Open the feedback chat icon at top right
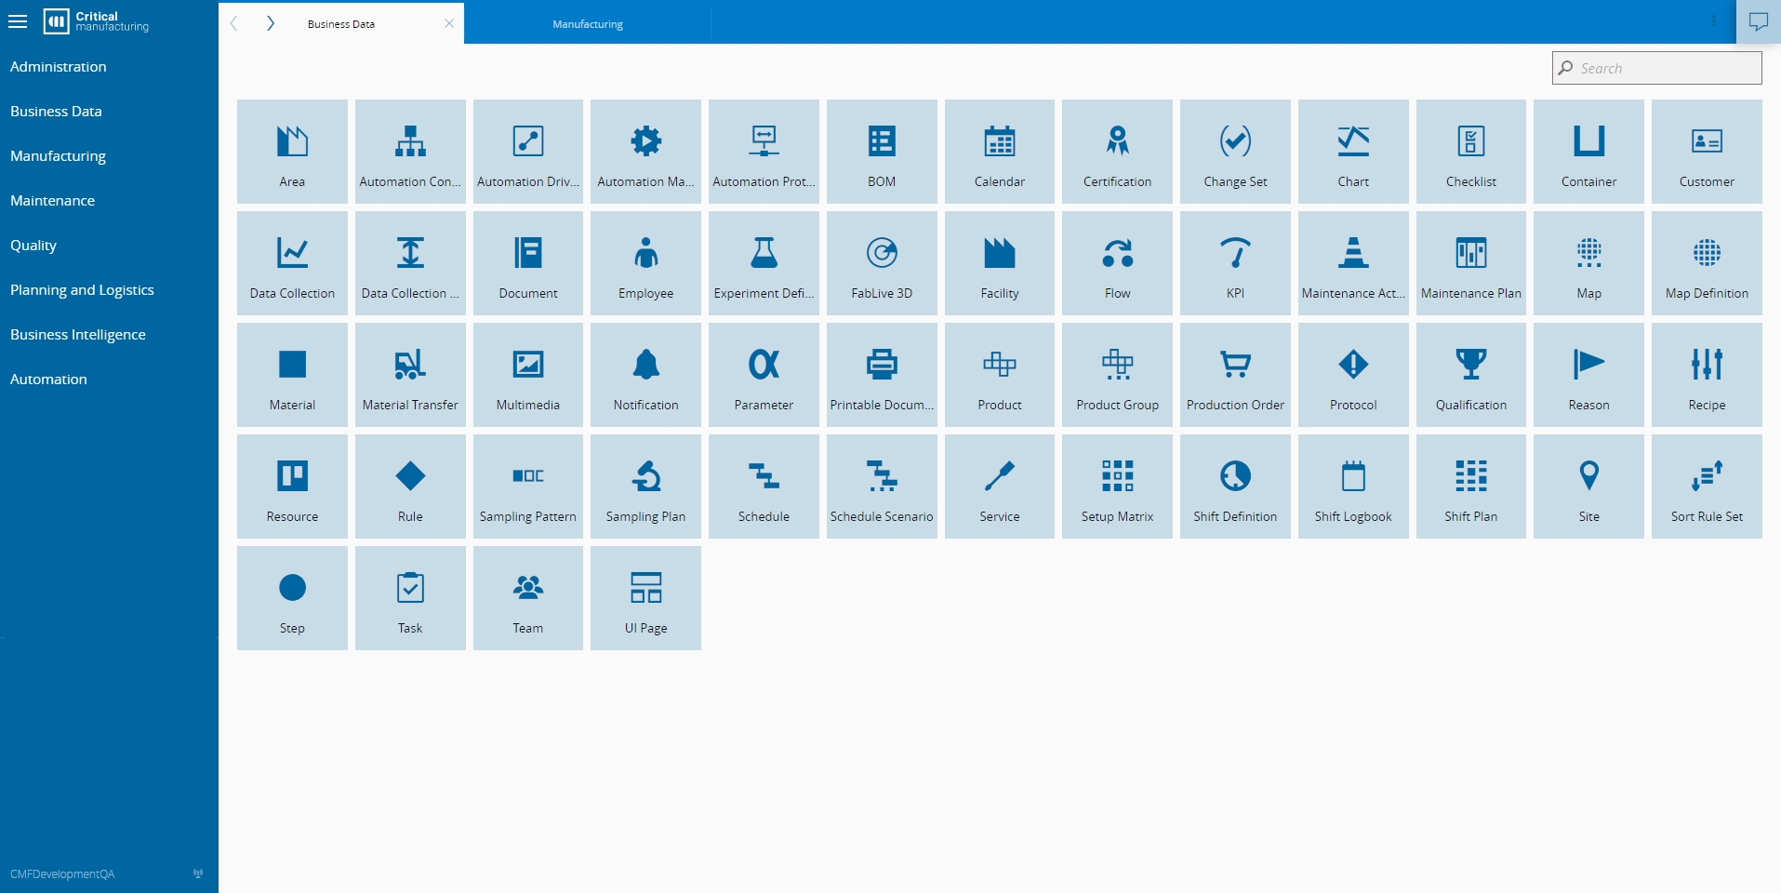The height and width of the screenshot is (893, 1781). [x=1758, y=21]
